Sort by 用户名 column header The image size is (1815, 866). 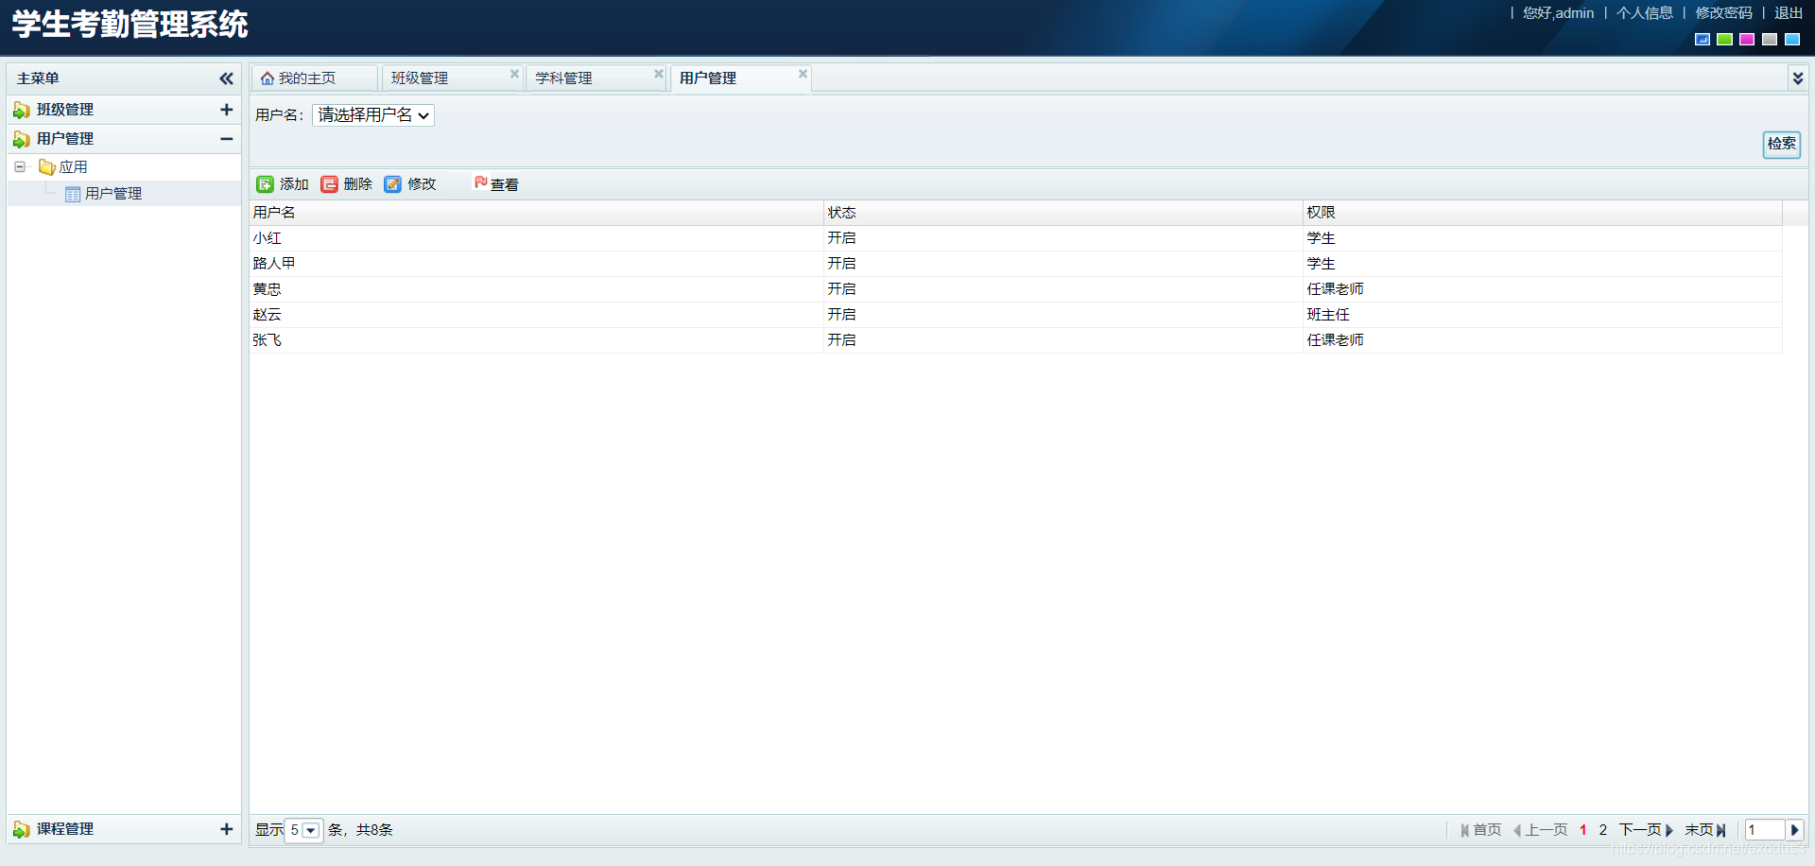[x=536, y=213]
